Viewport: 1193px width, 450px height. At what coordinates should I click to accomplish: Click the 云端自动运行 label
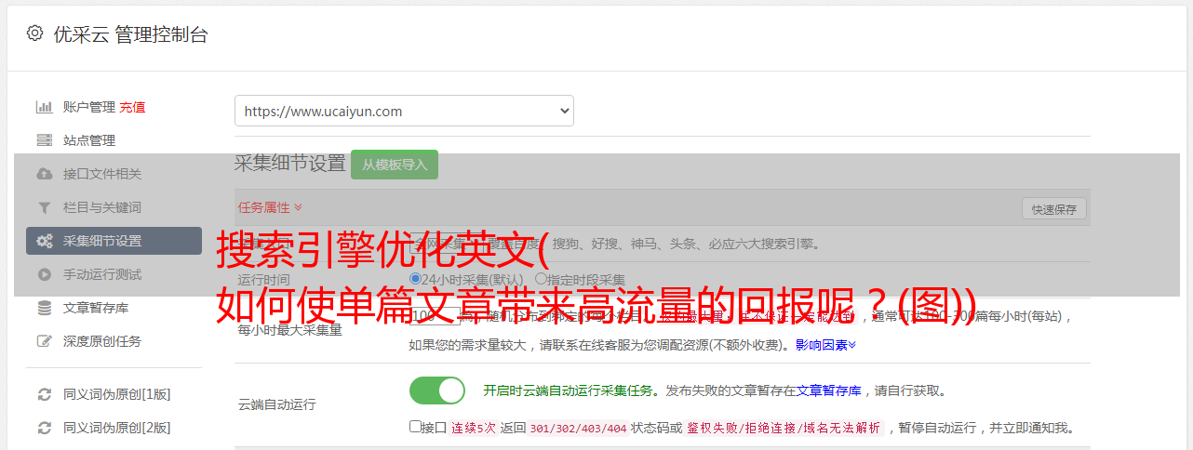coord(276,404)
